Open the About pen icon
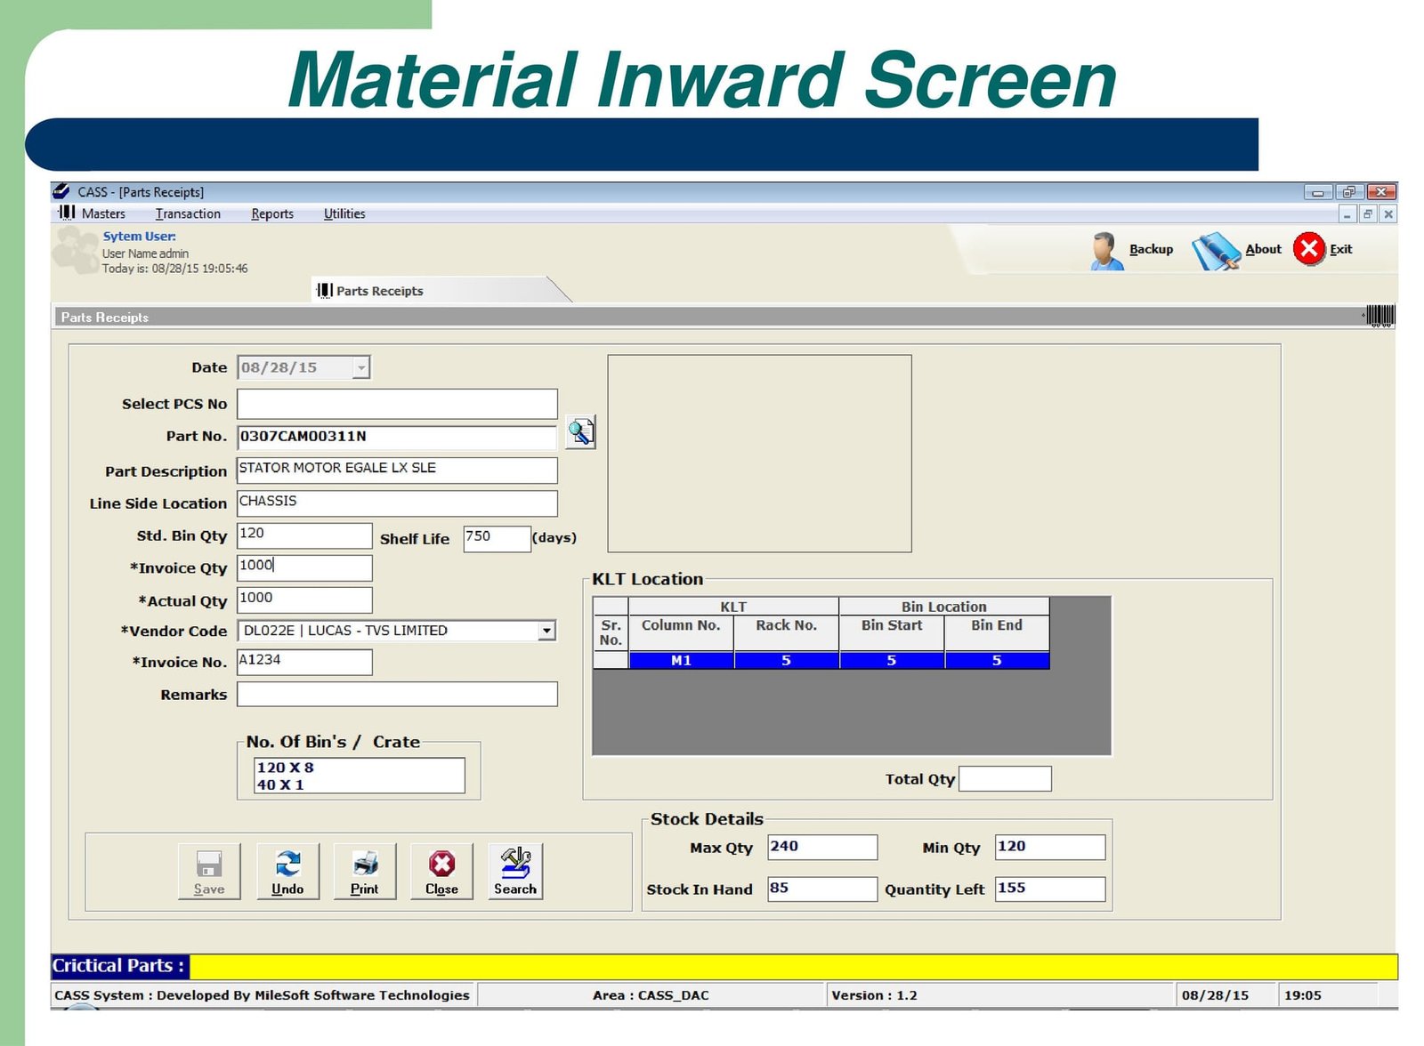 (x=1216, y=251)
